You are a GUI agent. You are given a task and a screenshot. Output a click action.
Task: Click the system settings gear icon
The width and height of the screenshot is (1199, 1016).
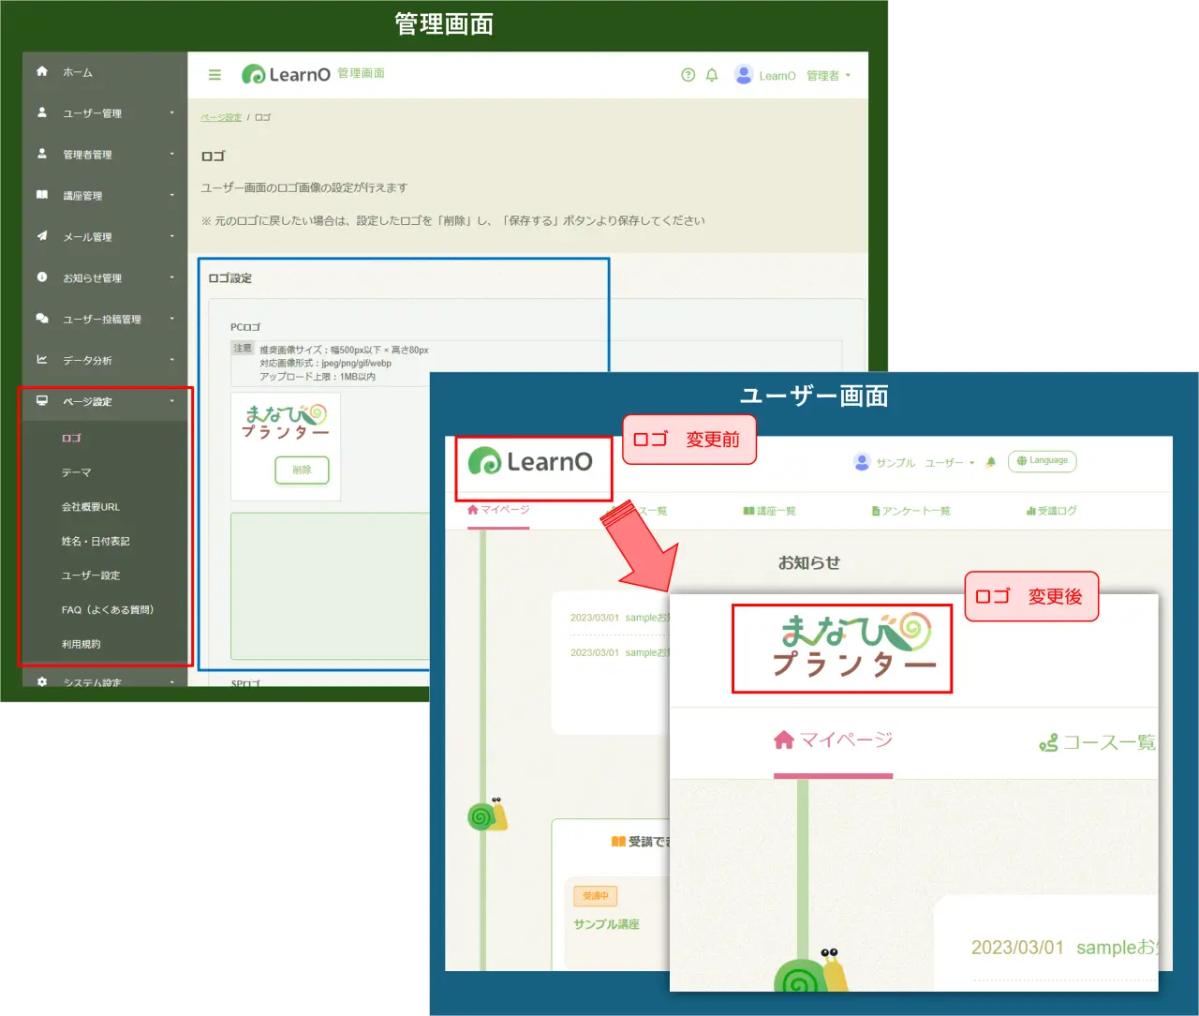click(x=42, y=681)
